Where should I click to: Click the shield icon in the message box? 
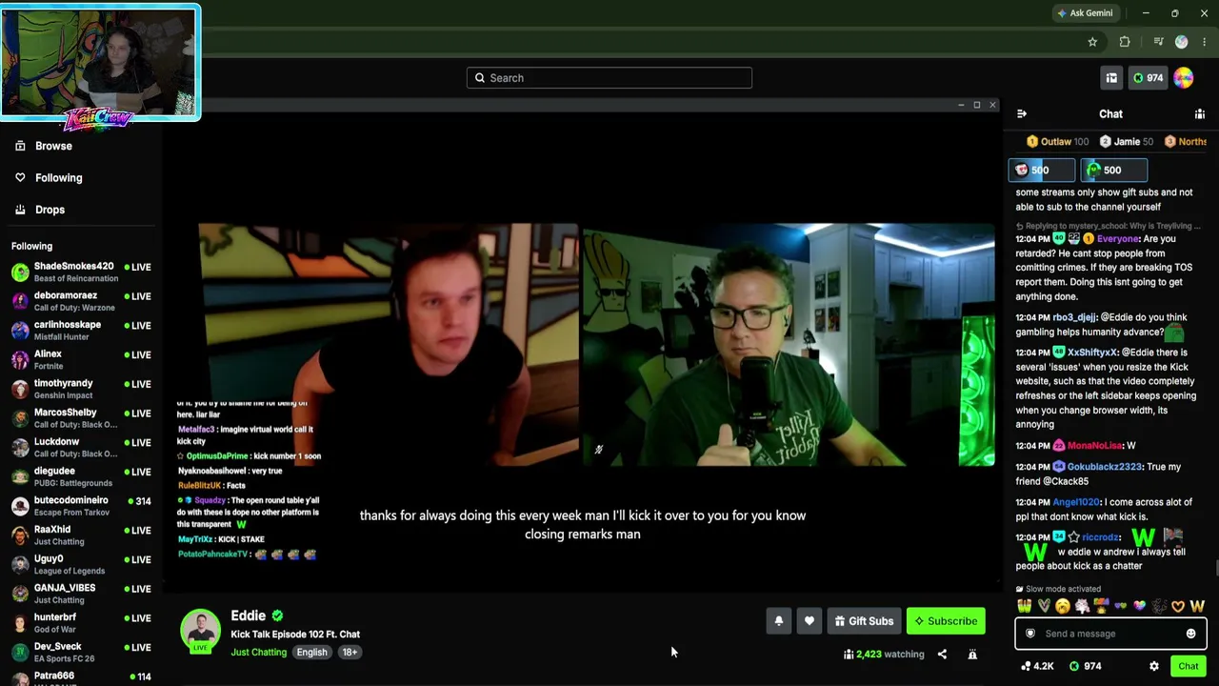[1029, 634]
